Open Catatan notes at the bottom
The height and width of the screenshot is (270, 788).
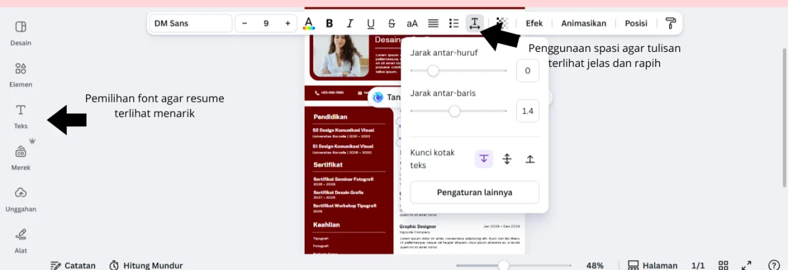point(73,265)
